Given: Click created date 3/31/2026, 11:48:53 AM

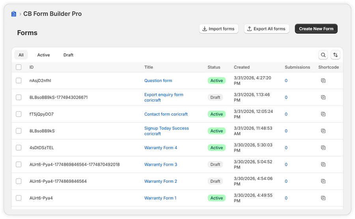Looking at the screenshot, I should coord(253,131).
